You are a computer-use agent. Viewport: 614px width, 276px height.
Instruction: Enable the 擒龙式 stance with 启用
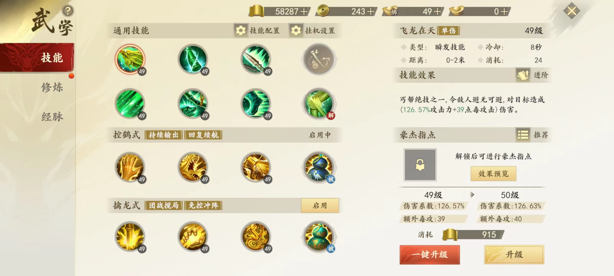(320, 205)
